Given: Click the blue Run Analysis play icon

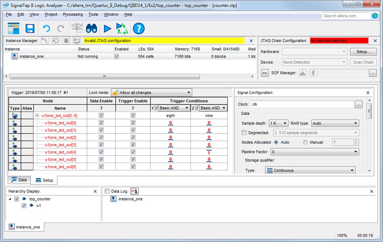Looking at the screenshot, I should tap(107, 29).
